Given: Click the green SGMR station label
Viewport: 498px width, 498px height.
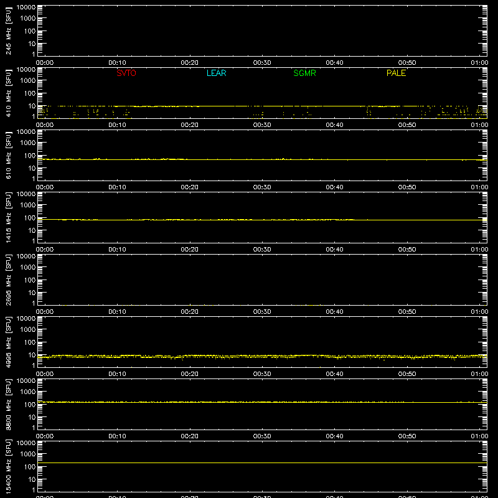Looking at the screenshot, I should (304, 73).
